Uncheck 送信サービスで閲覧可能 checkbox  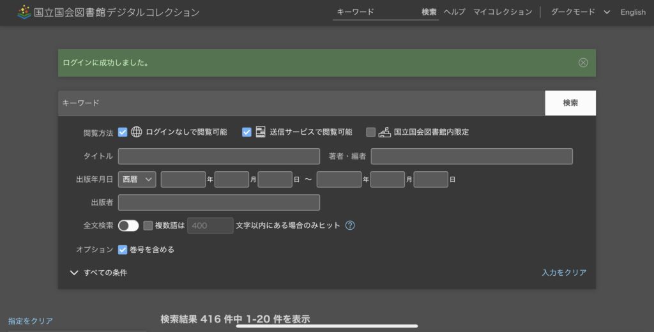point(247,132)
